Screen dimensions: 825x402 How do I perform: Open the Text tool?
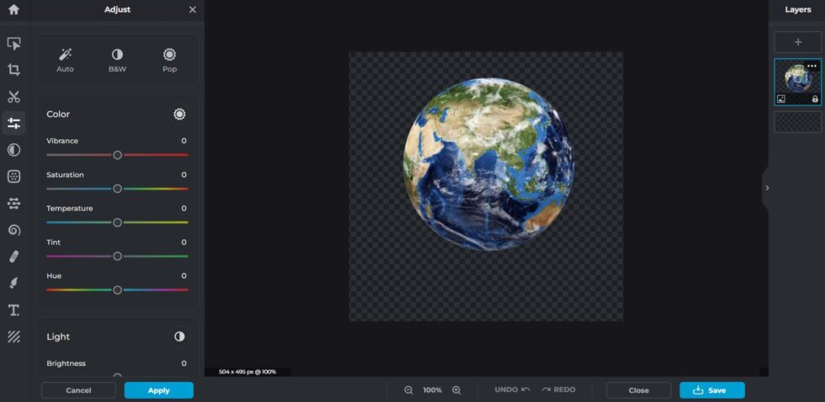click(13, 310)
